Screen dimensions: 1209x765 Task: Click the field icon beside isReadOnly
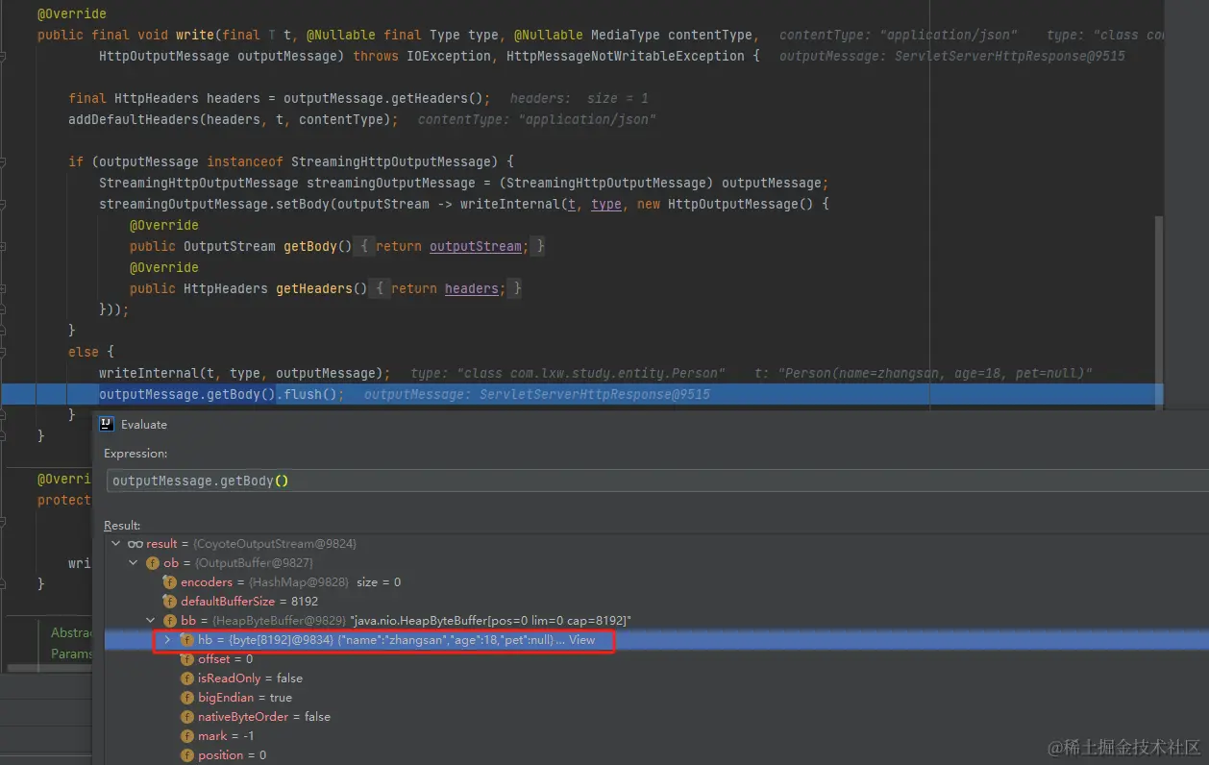coord(187,679)
